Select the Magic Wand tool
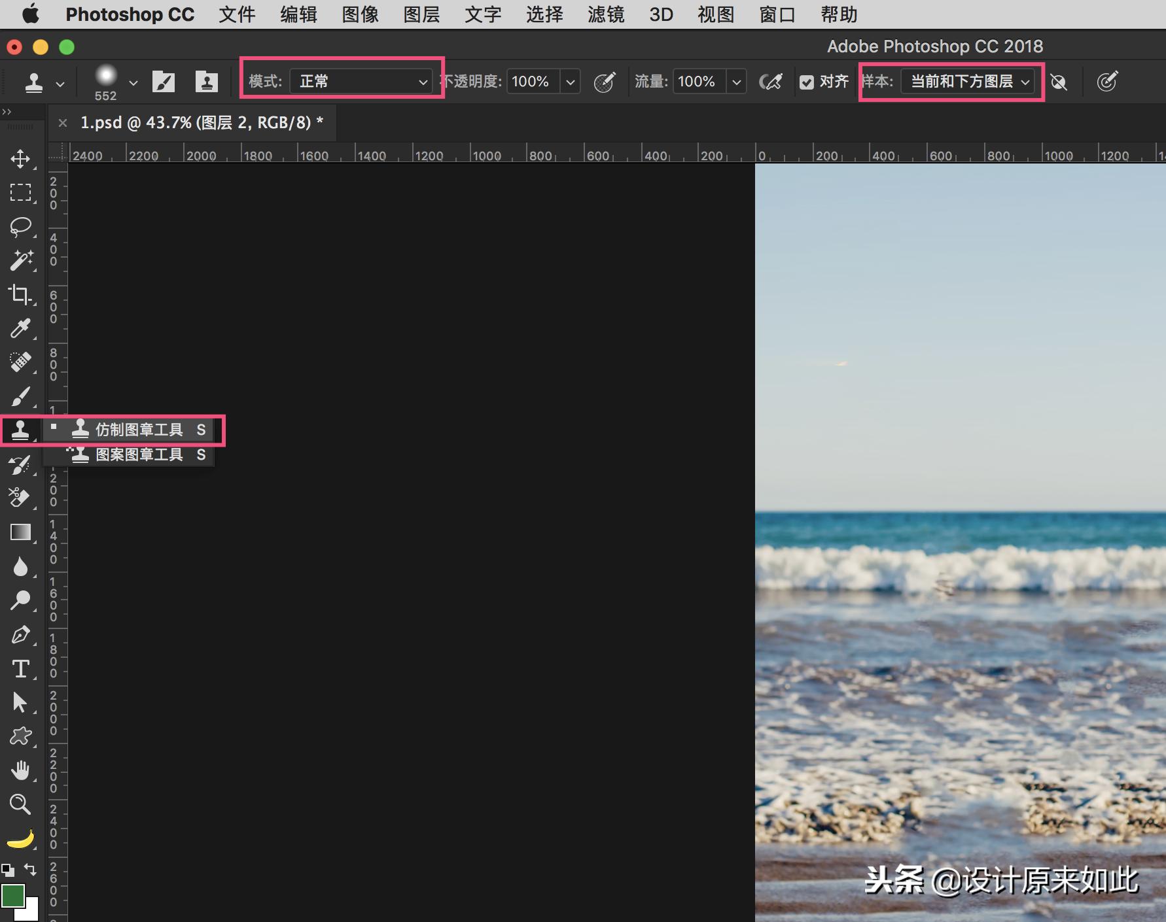1166x922 pixels. coord(20,260)
